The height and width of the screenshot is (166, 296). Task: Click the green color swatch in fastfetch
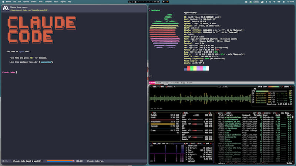(192, 68)
